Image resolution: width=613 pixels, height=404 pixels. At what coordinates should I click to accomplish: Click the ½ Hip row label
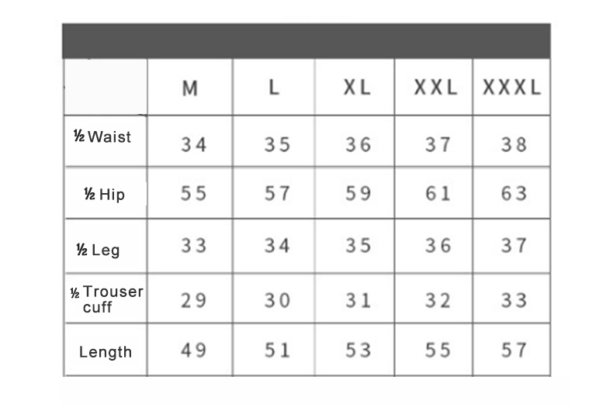coord(105,194)
